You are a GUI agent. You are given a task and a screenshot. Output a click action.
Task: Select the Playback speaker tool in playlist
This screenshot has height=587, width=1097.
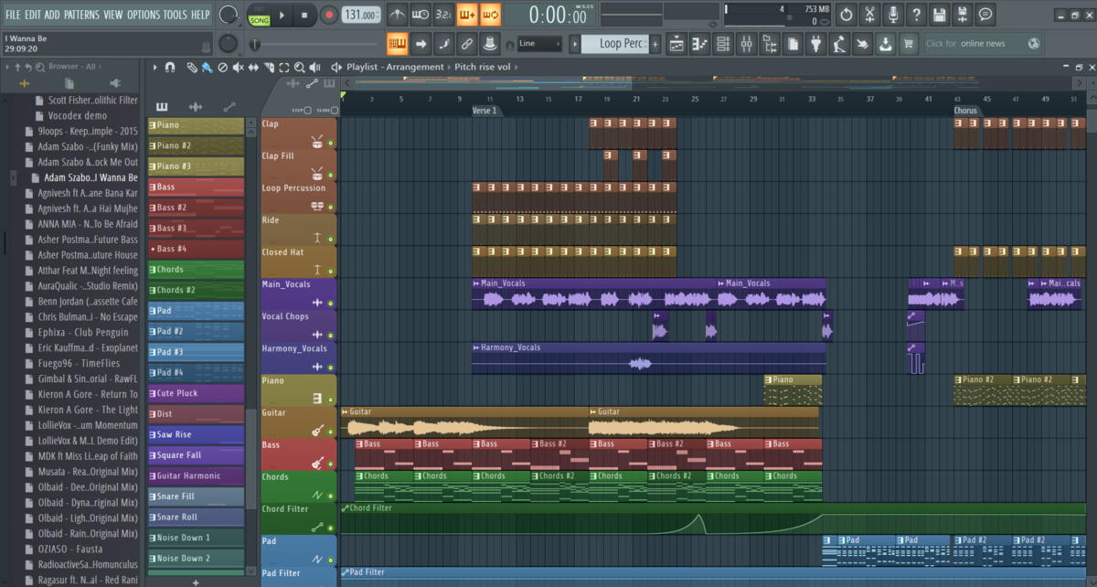click(x=315, y=67)
